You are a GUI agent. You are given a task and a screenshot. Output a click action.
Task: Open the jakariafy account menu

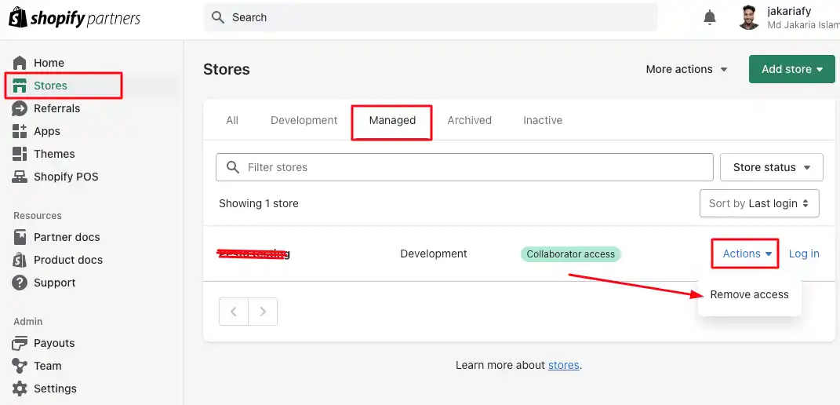click(788, 18)
